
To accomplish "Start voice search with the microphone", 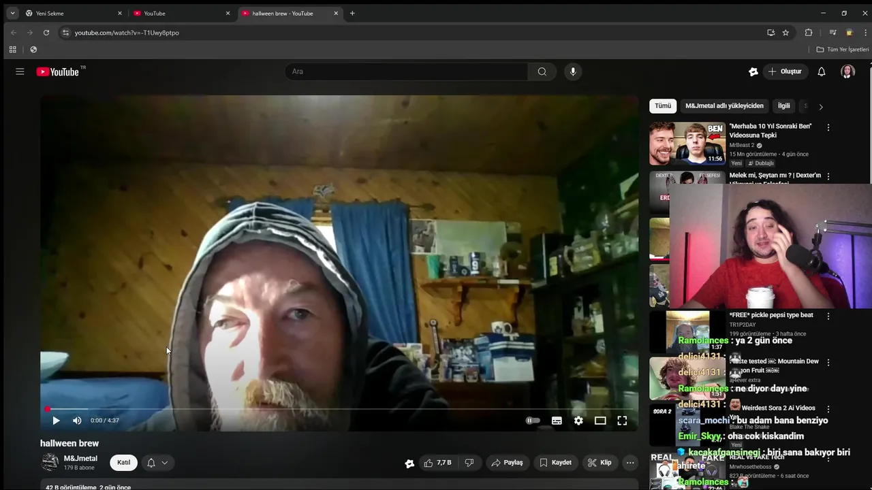I will [573, 71].
